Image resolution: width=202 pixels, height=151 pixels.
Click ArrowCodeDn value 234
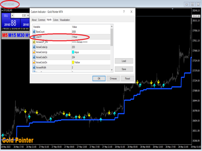pyautogui.click(x=73, y=57)
